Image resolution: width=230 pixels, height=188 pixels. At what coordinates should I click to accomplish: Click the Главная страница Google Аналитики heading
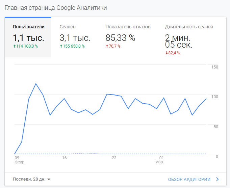55,7
